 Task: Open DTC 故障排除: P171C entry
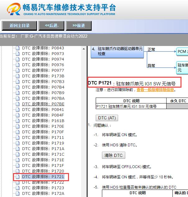[43, 154]
